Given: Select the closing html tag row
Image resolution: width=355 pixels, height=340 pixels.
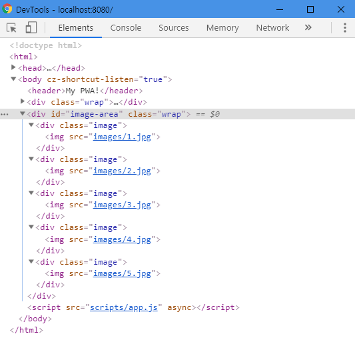Looking at the screenshot, I should (x=26, y=330).
